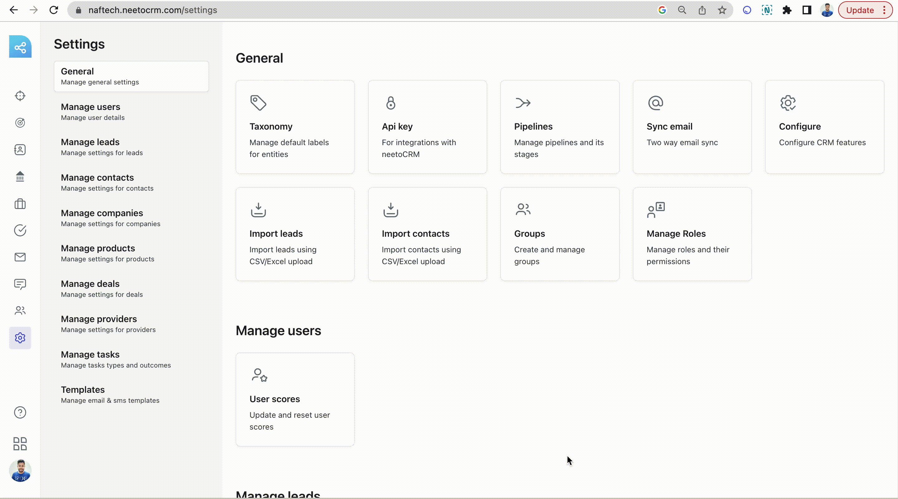The height and width of the screenshot is (499, 898).
Task: Click the N extension icon in toolbar
Action: pyautogui.click(x=767, y=10)
